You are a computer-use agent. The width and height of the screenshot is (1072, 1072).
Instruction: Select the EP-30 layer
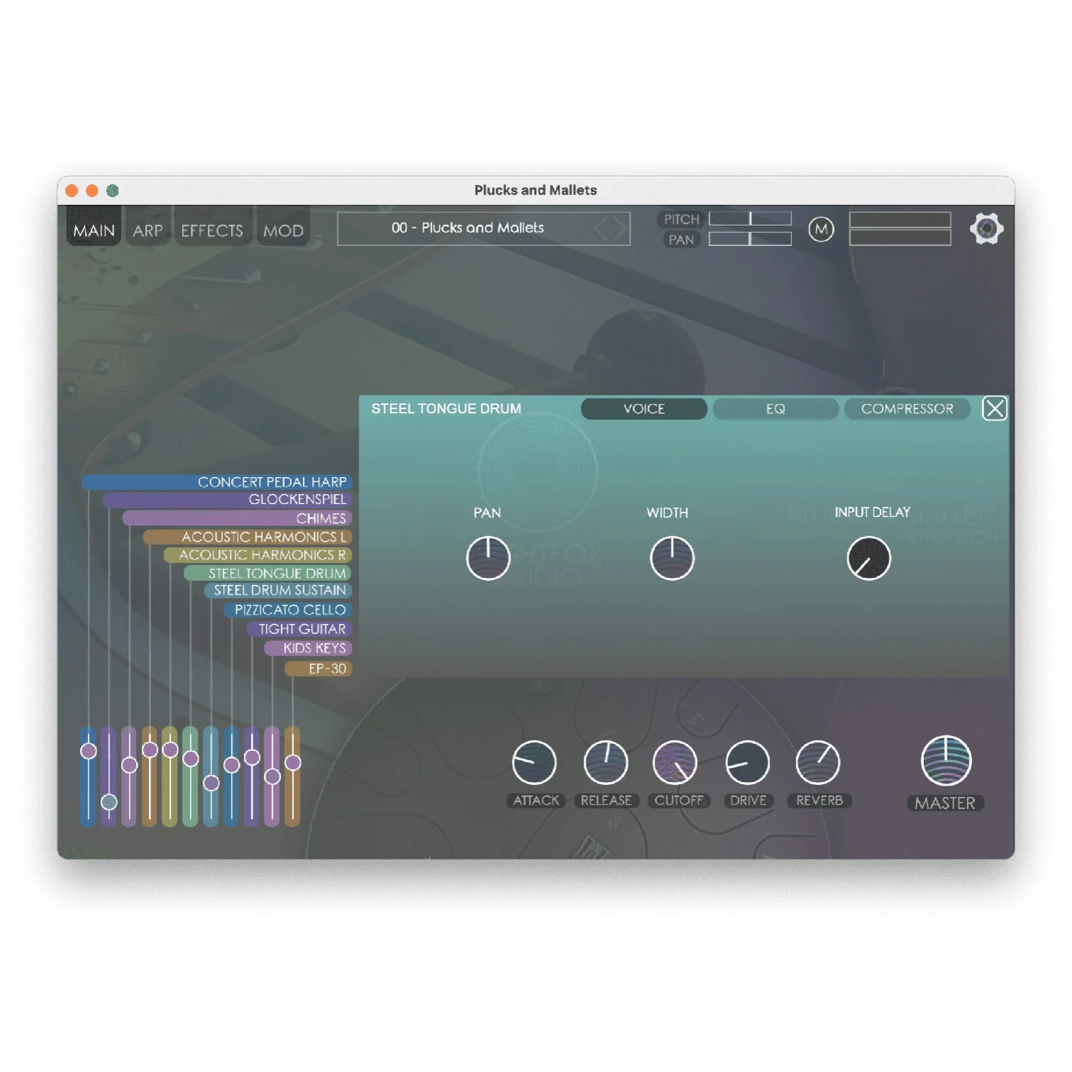[x=318, y=669]
